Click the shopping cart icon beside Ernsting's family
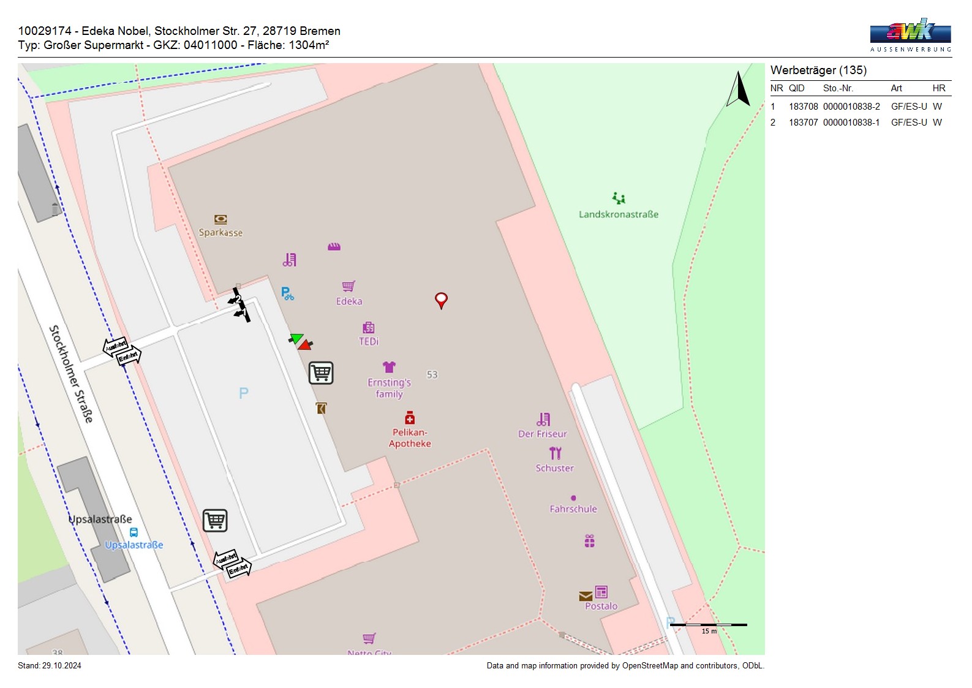Image resolution: width=972 pixels, height=688 pixels. (321, 372)
